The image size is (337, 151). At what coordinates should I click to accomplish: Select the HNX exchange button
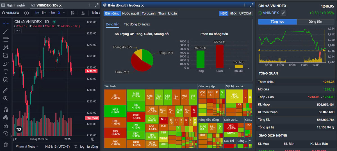point(233,13)
